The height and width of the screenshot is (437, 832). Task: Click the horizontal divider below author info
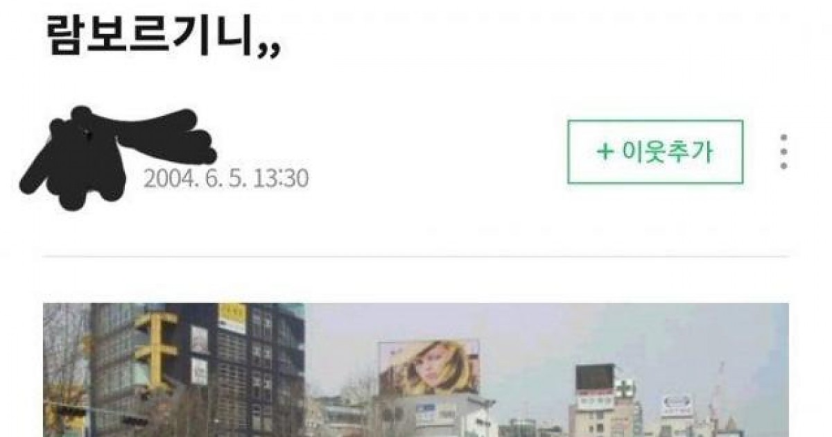(416, 257)
